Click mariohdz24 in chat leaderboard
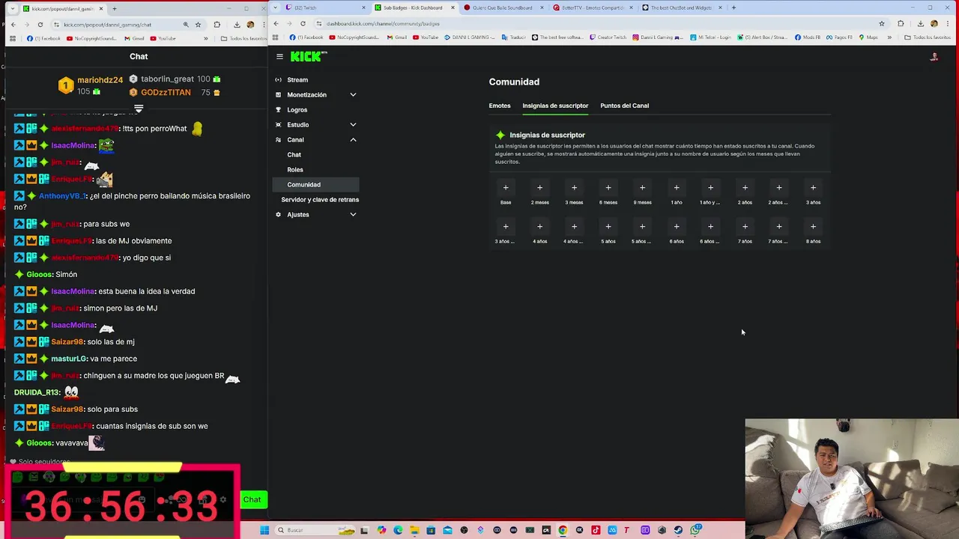 point(100,80)
